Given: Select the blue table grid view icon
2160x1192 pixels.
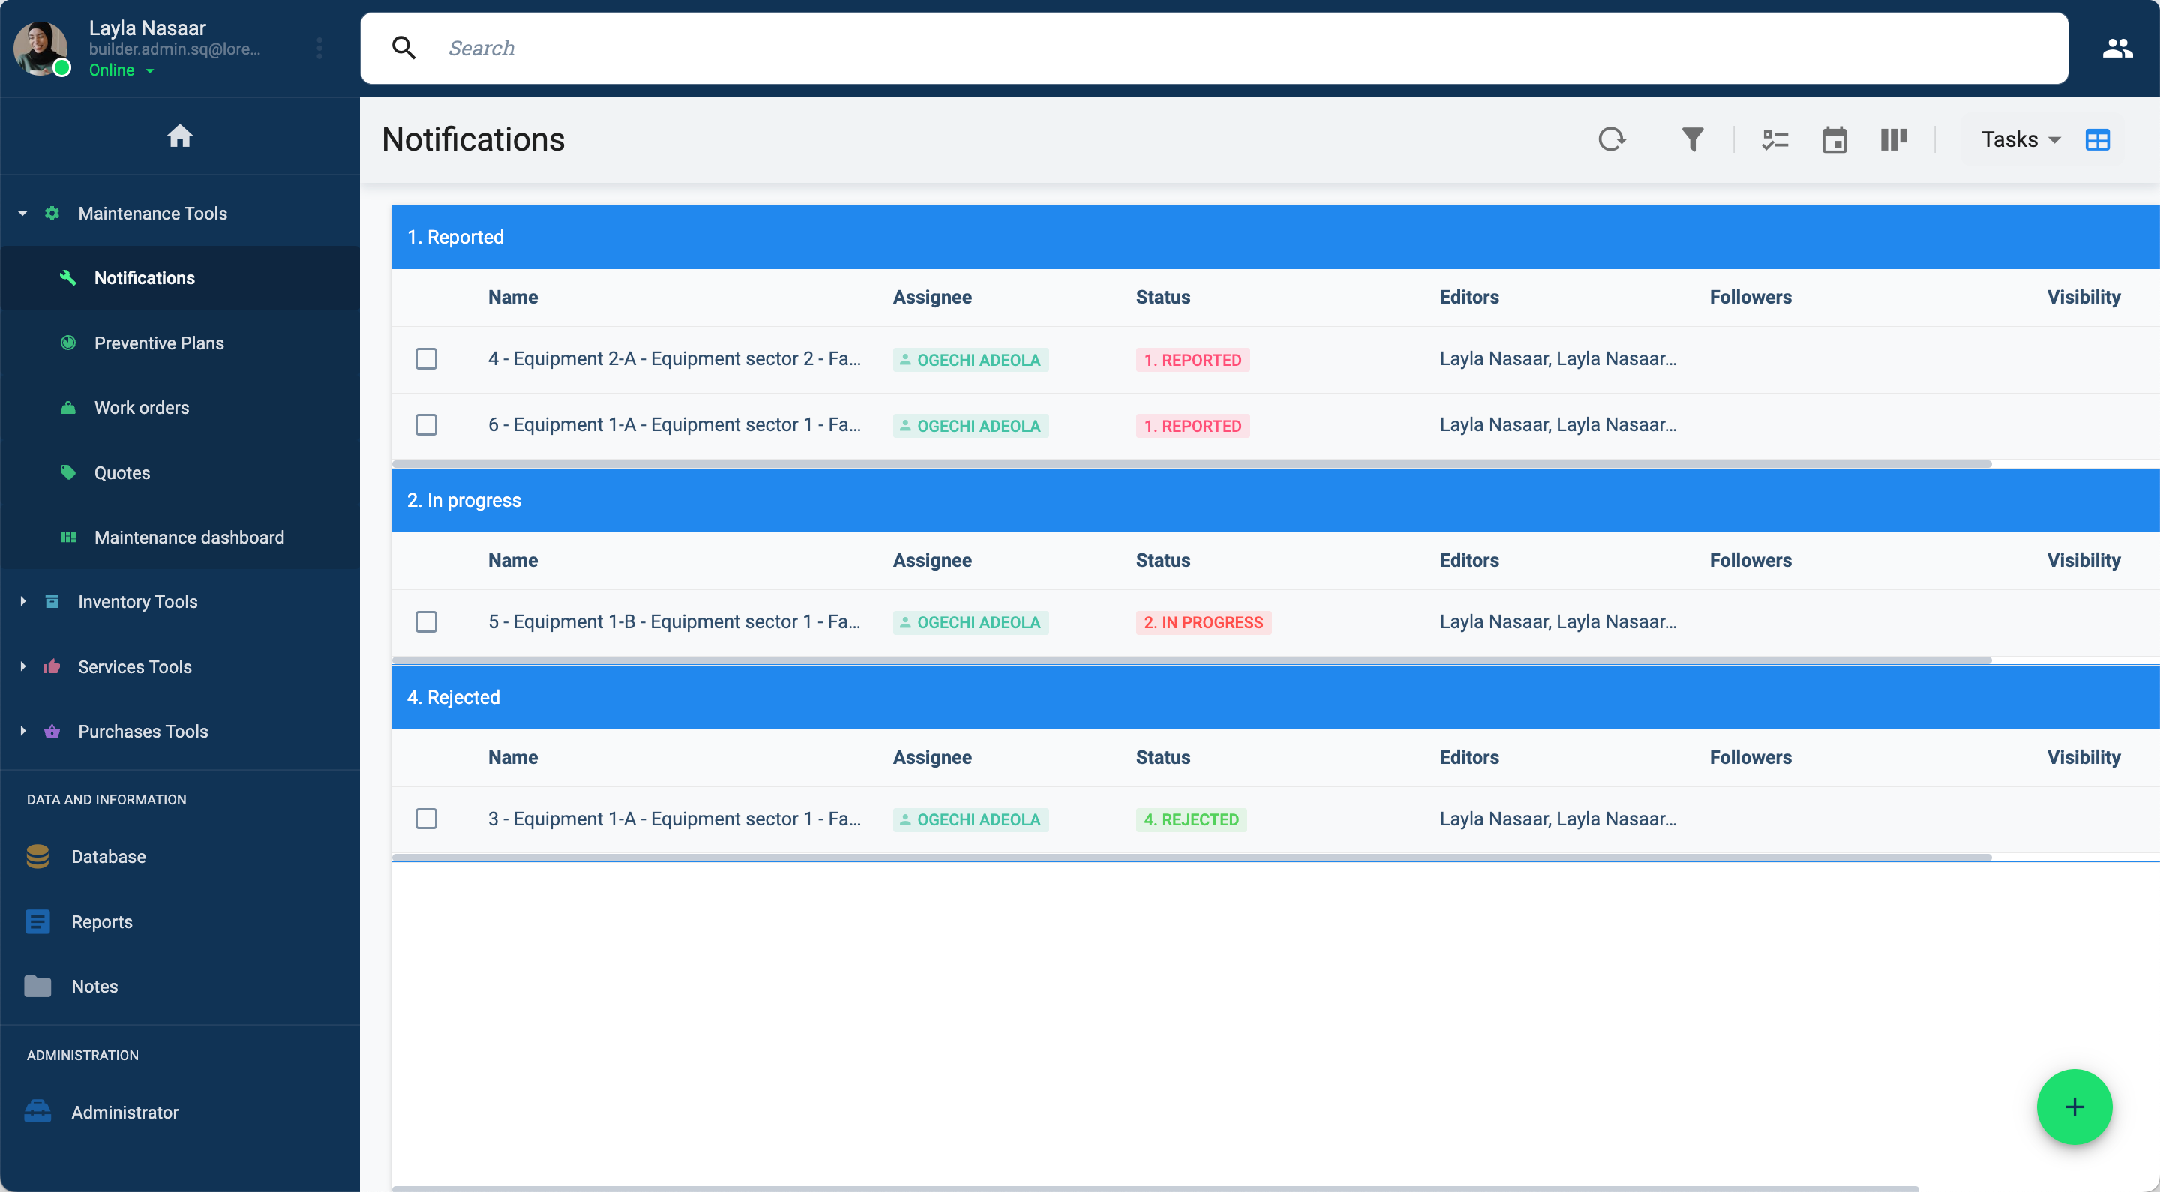Looking at the screenshot, I should coord(2097,139).
